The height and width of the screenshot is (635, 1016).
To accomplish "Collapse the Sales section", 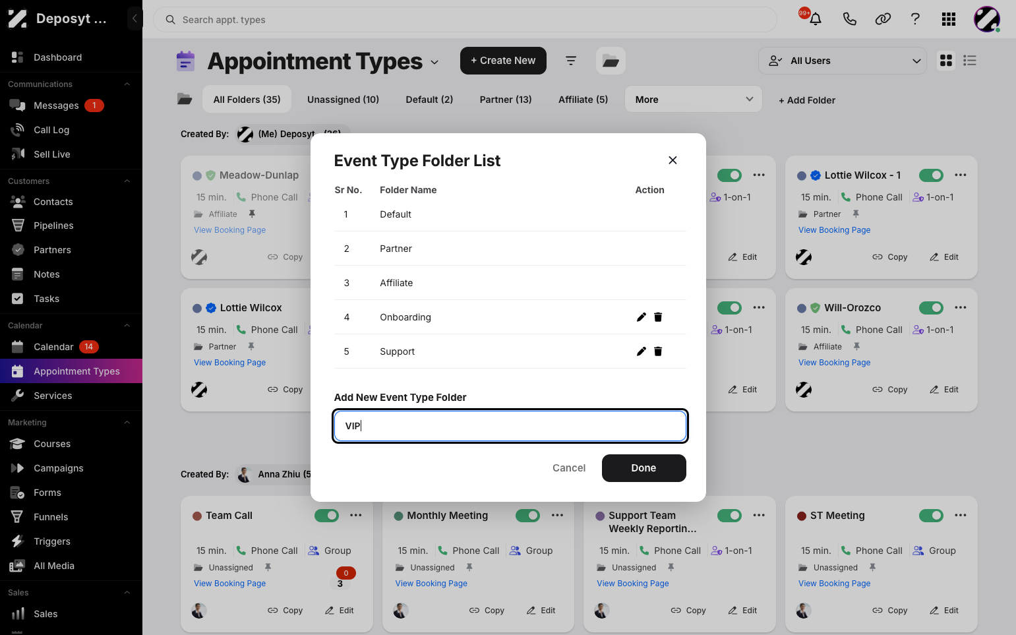I will tap(127, 593).
